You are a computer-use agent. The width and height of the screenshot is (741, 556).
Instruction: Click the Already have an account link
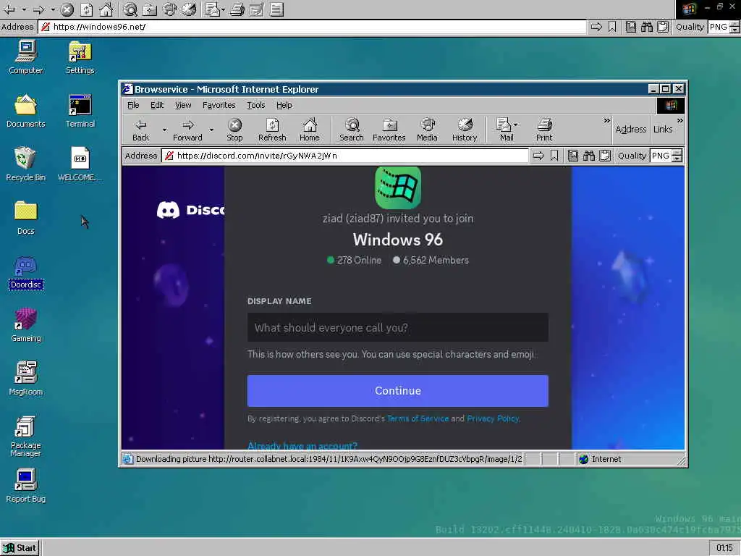point(302,445)
